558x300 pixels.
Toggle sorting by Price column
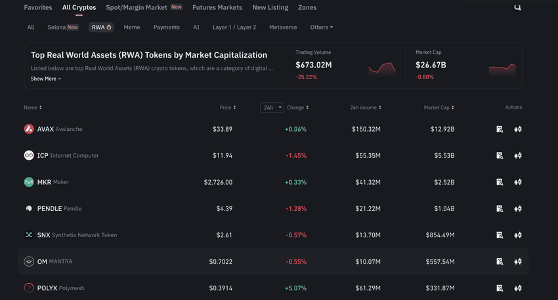pos(228,107)
